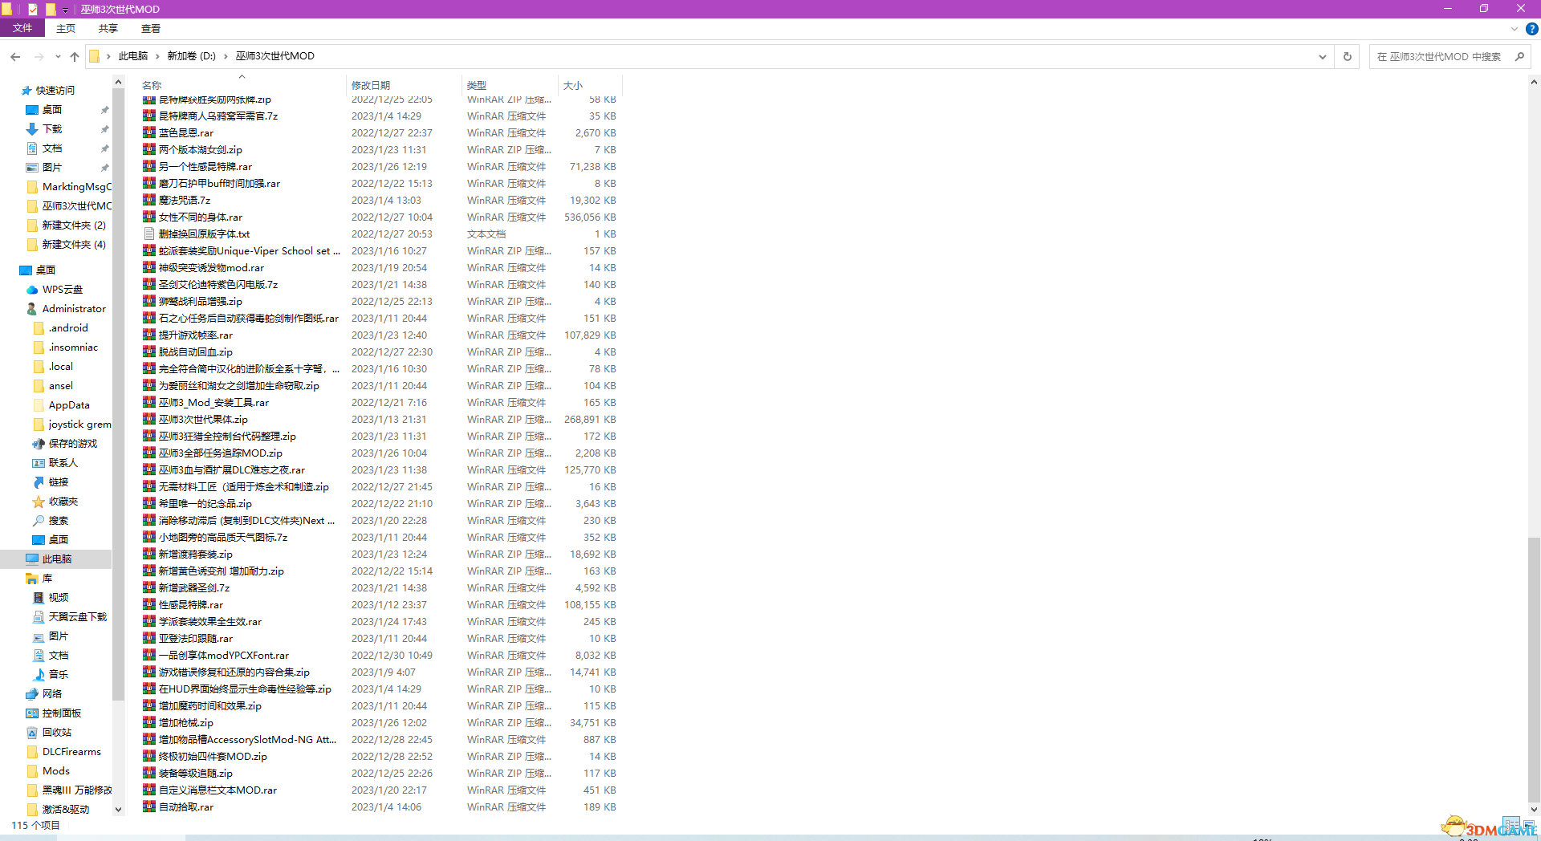
Task: Expand the address bar history dropdown
Action: click(x=1322, y=57)
